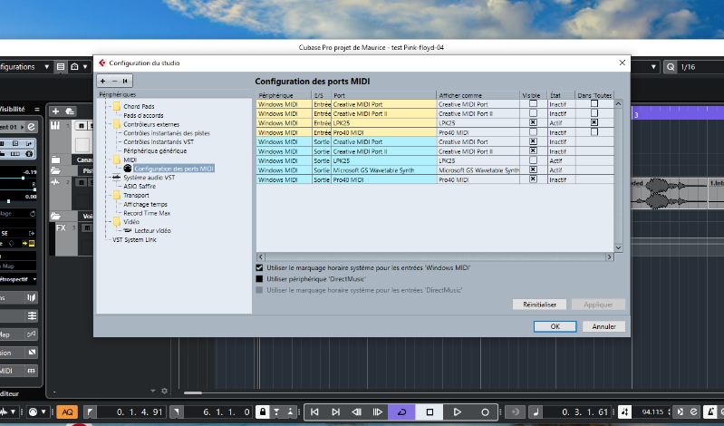The height and width of the screenshot is (426, 724).
Task: Select Contrôles instantanés VST
Action: 159,141
